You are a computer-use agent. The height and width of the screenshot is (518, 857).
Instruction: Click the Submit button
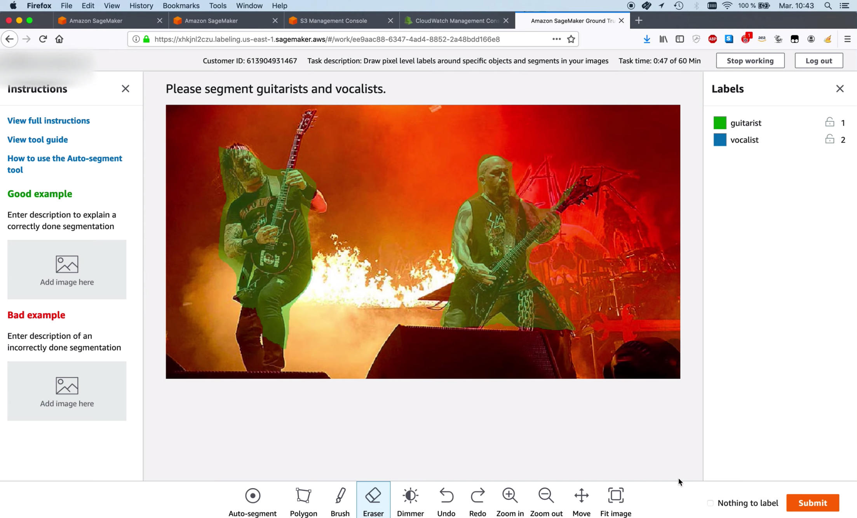[812, 503]
